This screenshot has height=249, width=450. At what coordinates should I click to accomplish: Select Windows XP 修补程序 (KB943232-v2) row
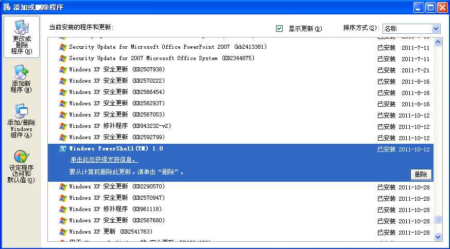click(x=240, y=126)
